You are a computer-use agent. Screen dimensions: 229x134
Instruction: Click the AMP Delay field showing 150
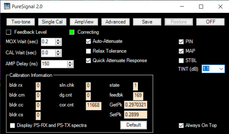(54, 64)
